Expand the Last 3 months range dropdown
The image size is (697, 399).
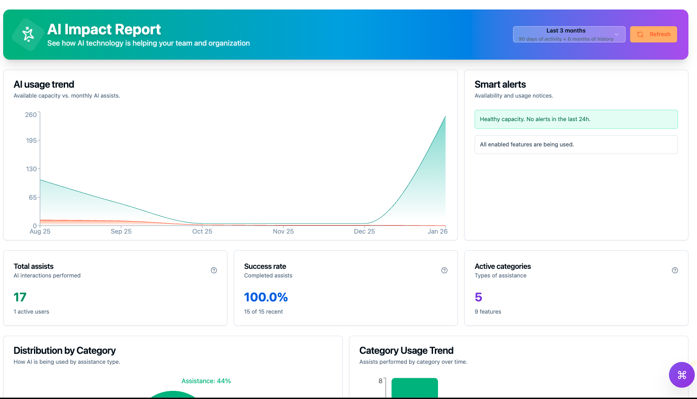tap(569, 34)
